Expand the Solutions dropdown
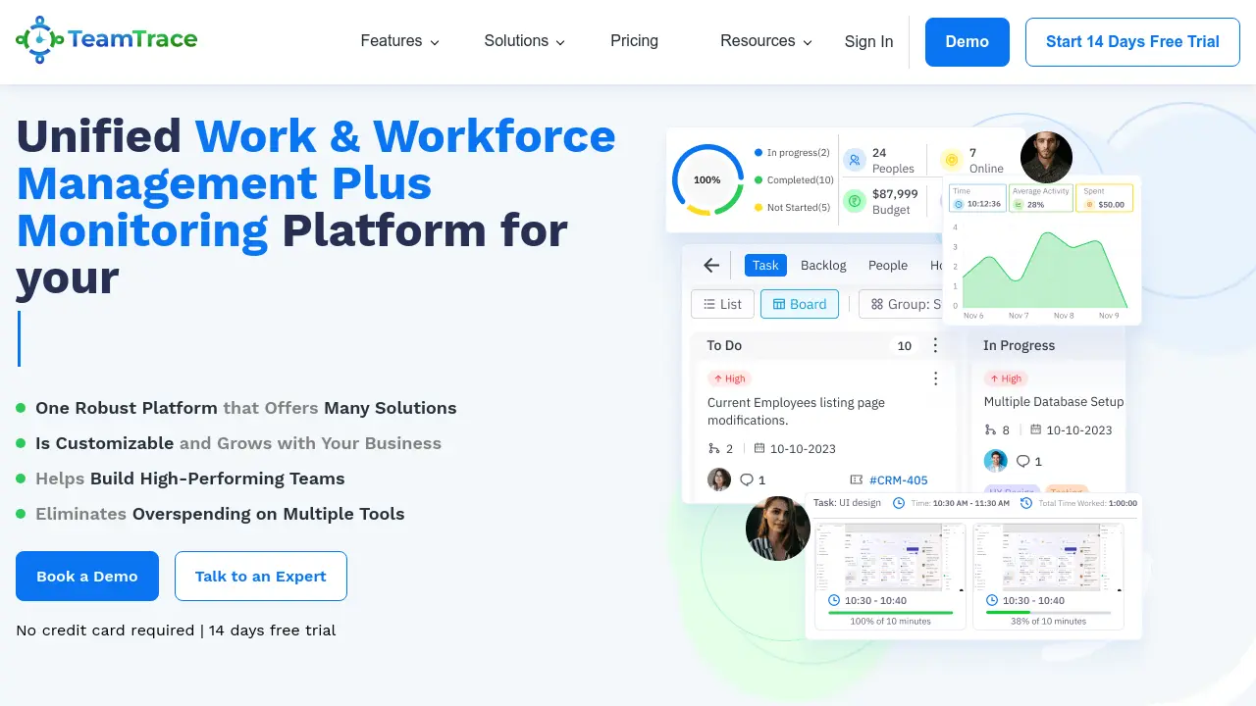 [x=524, y=41]
